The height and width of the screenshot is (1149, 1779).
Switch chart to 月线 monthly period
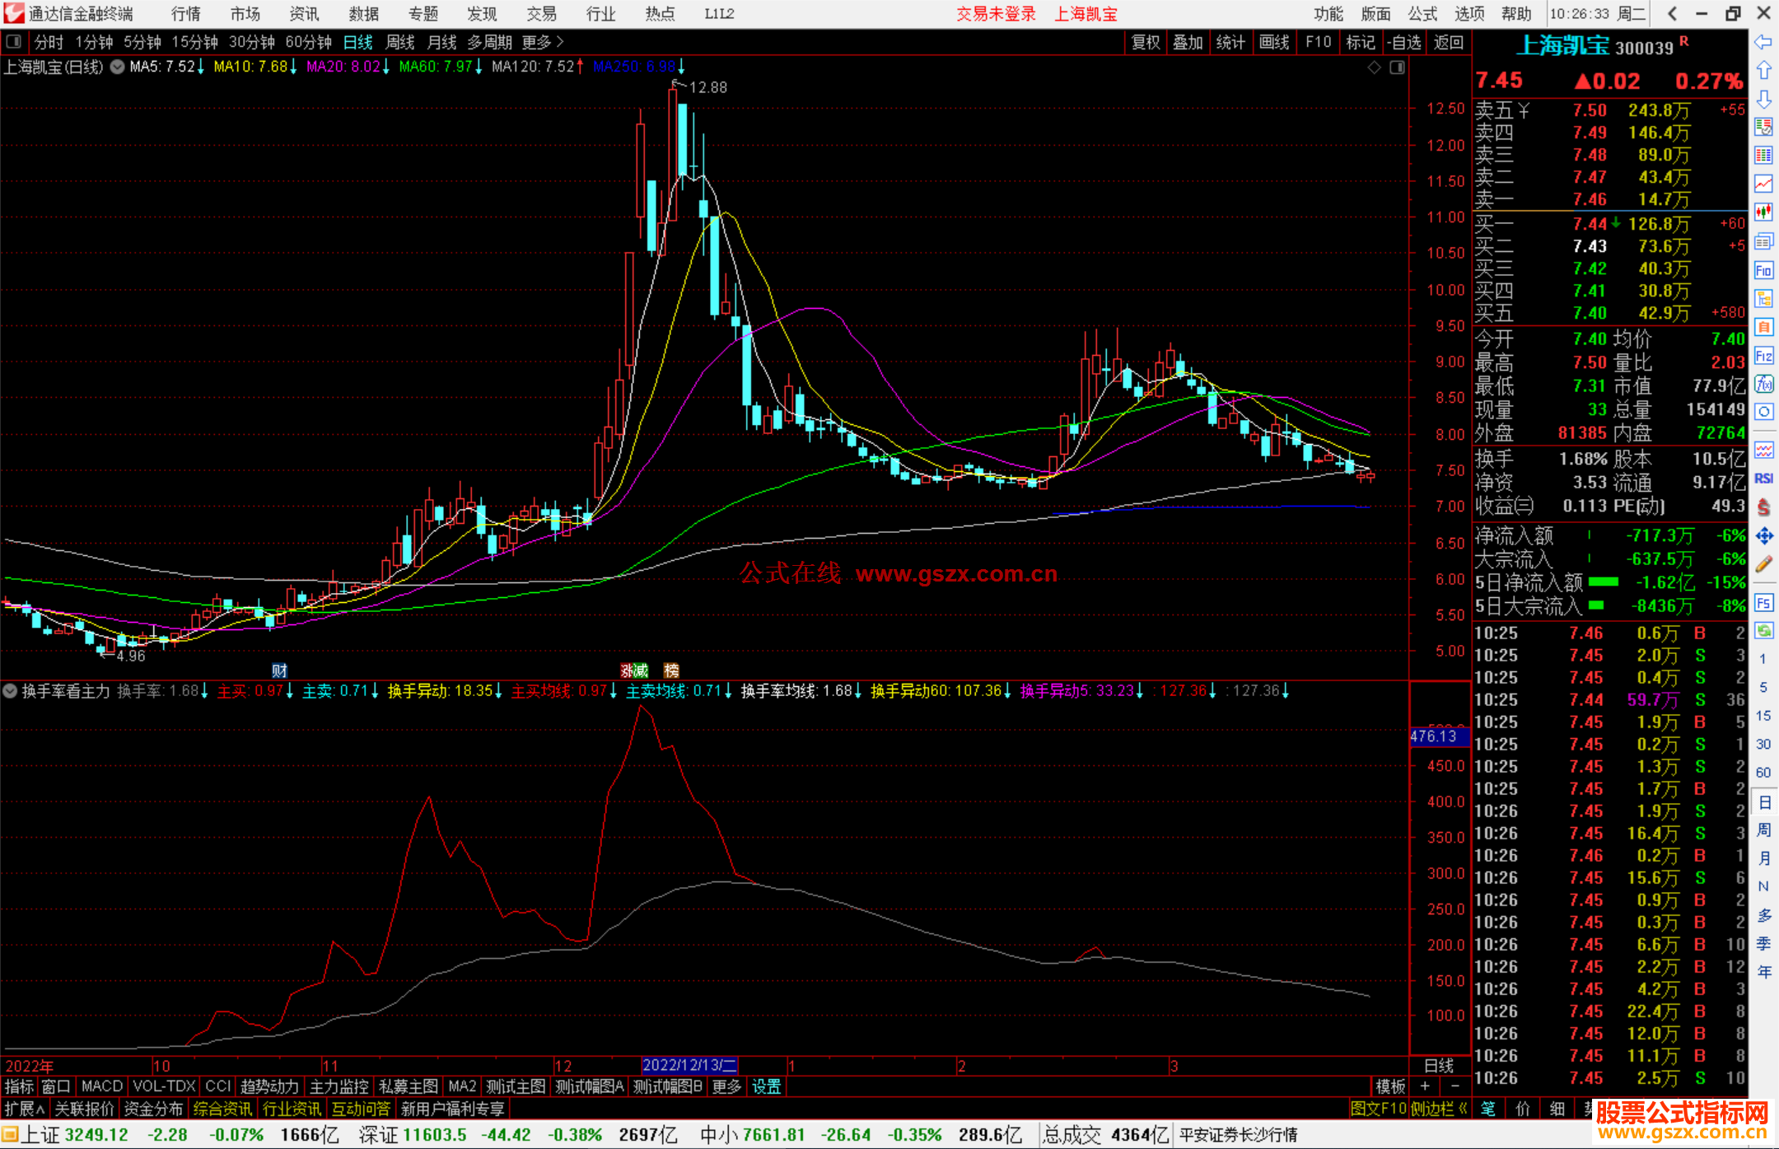coord(442,42)
